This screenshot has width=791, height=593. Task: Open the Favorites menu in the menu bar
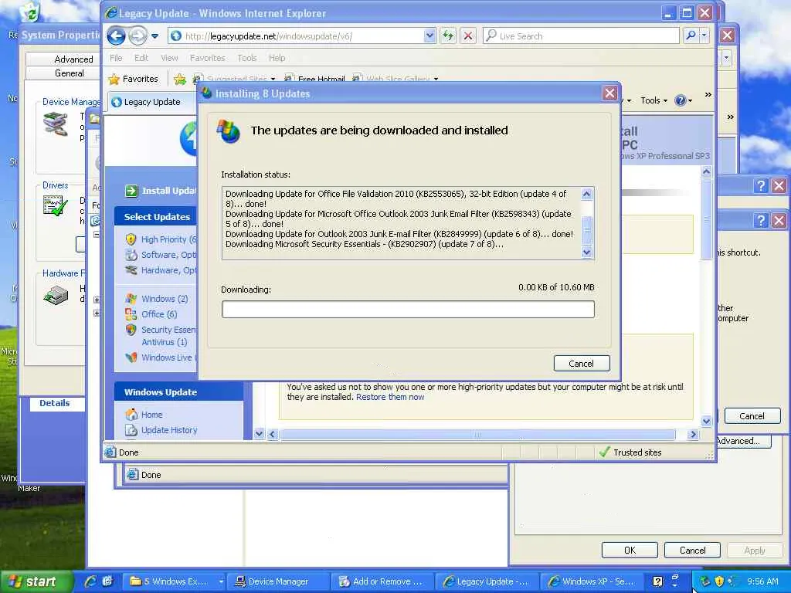[207, 58]
